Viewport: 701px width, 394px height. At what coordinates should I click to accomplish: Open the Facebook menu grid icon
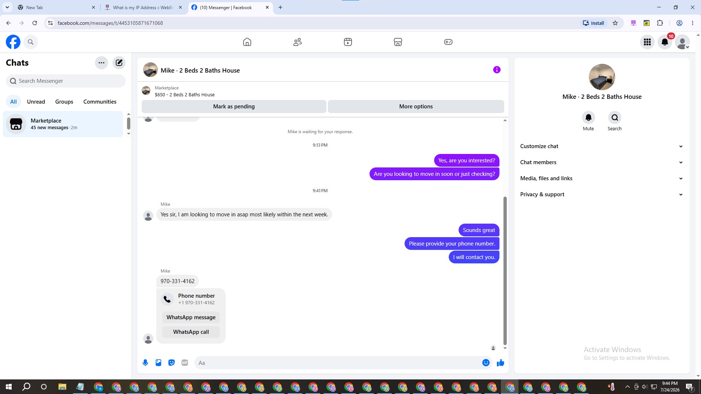pos(647,42)
